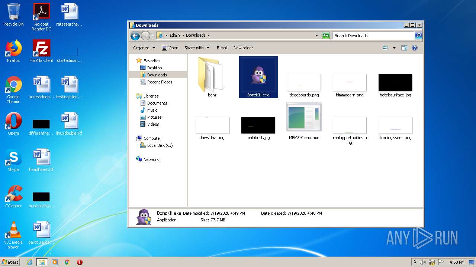Viewport: 476px width, 267px height.
Task: Open Skype desktop shortcut
Action: pyautogui.click(x=13, y=160)
